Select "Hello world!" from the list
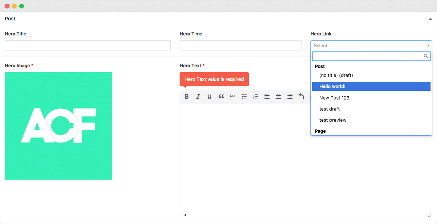 tap(371, 86)
